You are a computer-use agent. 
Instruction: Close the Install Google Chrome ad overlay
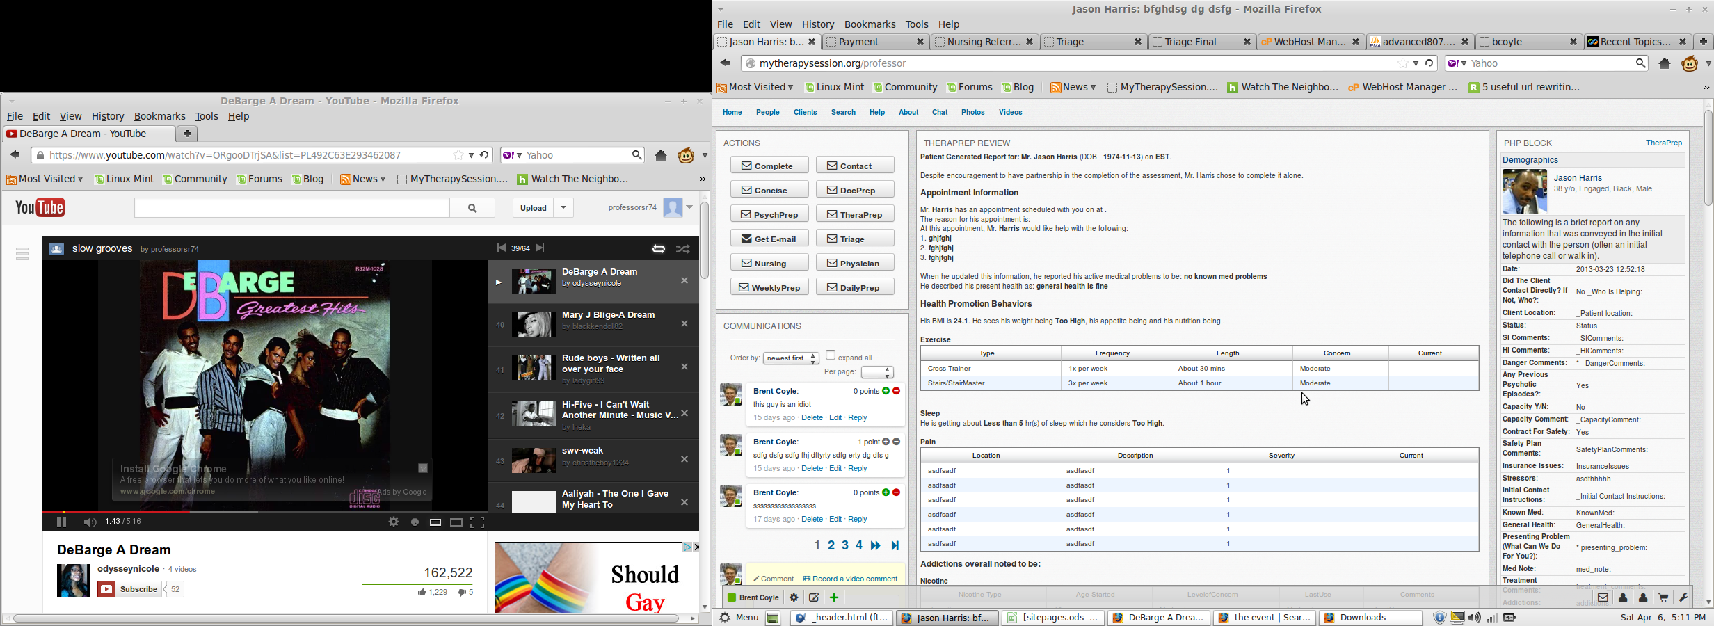[423, 468]
